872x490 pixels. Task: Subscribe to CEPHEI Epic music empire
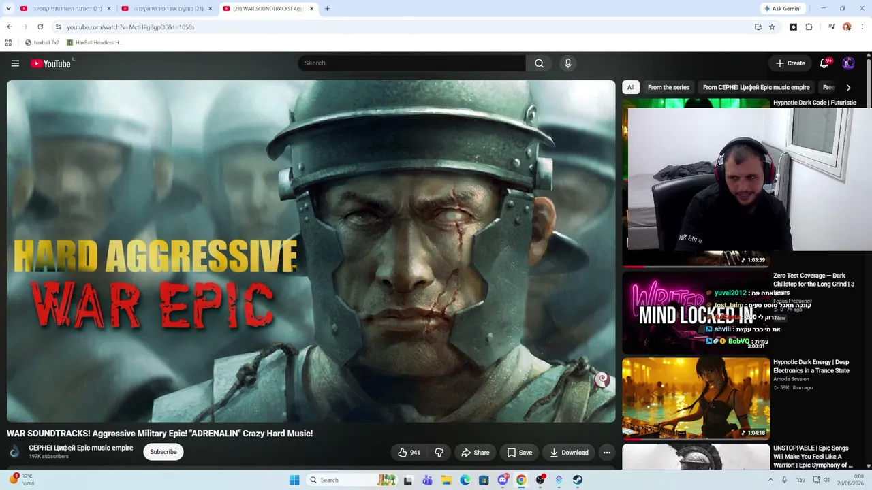click(x=163, y=452)
